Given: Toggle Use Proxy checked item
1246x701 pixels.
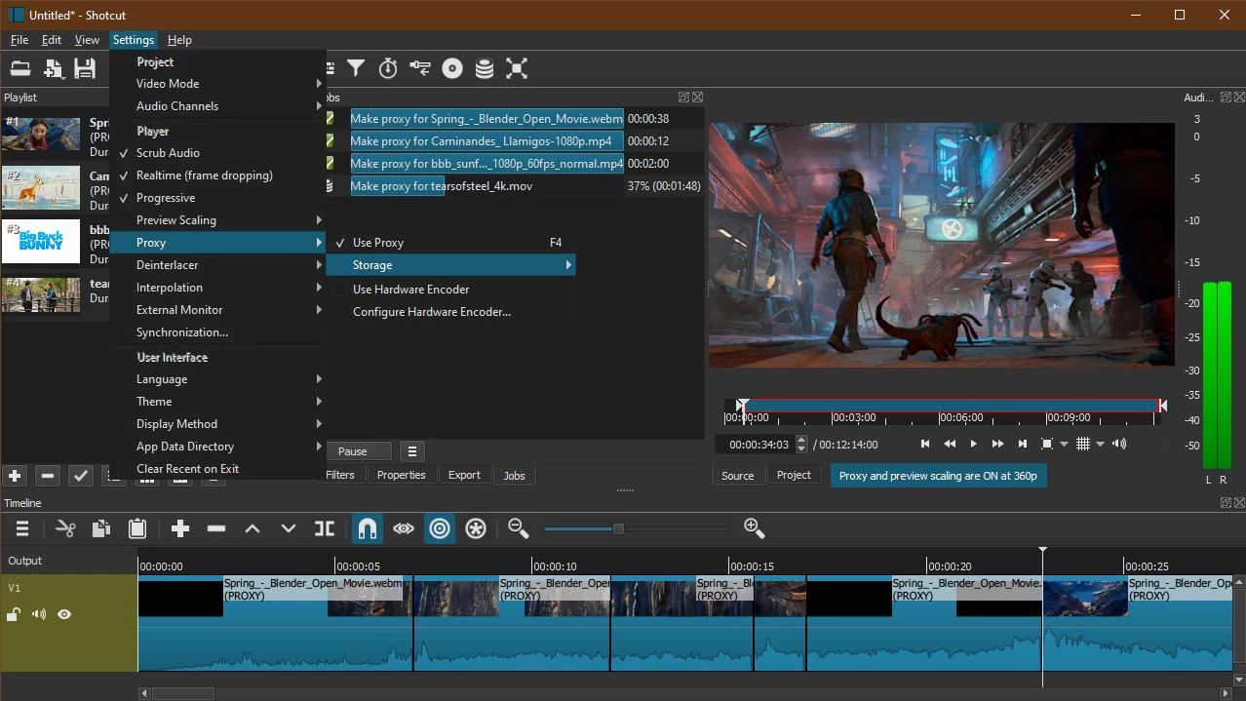Looking at the screenshot, I should tap(449, 243).
